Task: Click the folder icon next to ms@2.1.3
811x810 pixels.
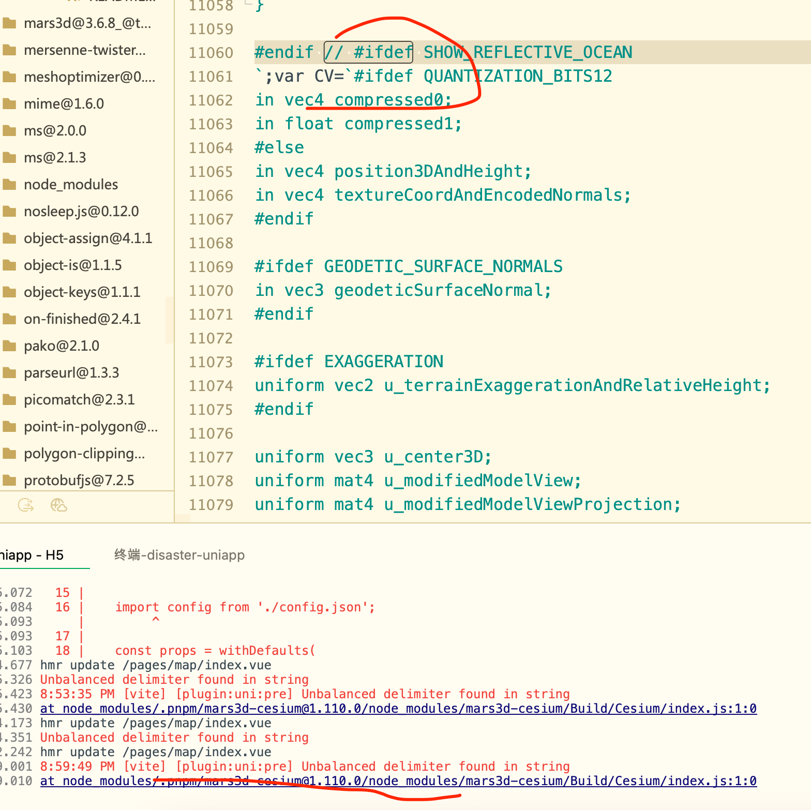Action: [x=9, y=157]
